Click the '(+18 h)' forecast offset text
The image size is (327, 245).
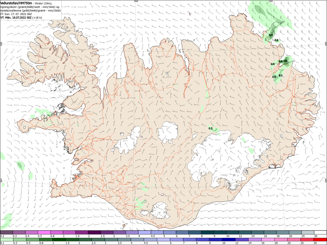[37, 18]
